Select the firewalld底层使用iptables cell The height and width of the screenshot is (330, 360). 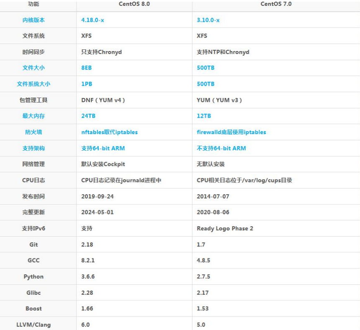coord(231,132)
